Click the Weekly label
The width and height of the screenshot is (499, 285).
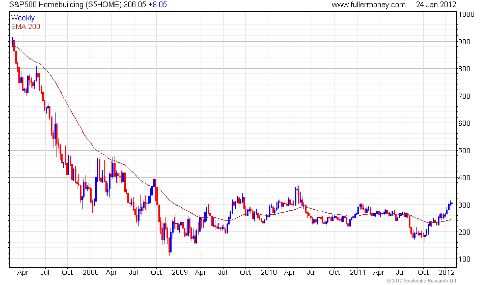point(23,18)
